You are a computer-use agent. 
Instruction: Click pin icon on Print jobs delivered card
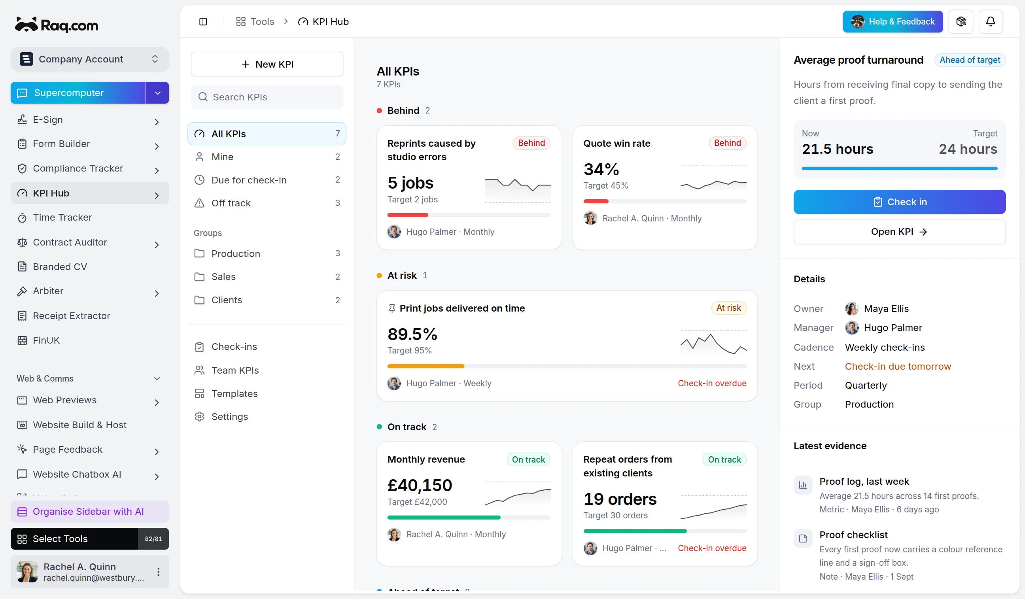click(392, 308)
